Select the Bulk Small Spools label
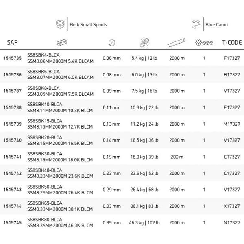This screenshot has height=244, width=244. coord(88,24)
